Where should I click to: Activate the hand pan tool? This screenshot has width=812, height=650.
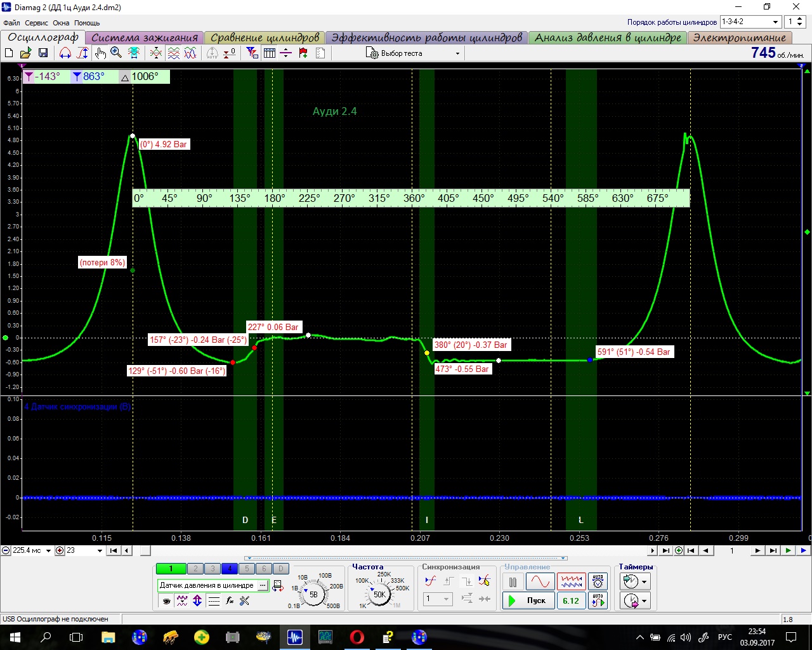coord(100,53)
